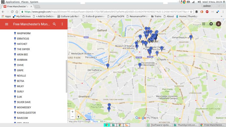This screenshot has height=127, width=226.
Task: Click the date and time clock
Action: point(212,2)
